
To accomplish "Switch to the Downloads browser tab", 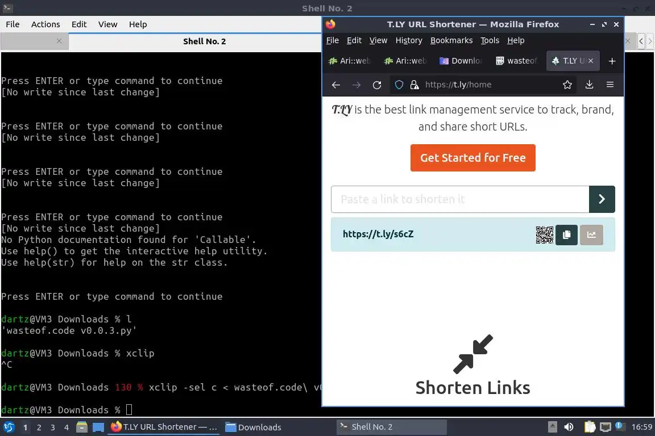I will pos(462,61).
